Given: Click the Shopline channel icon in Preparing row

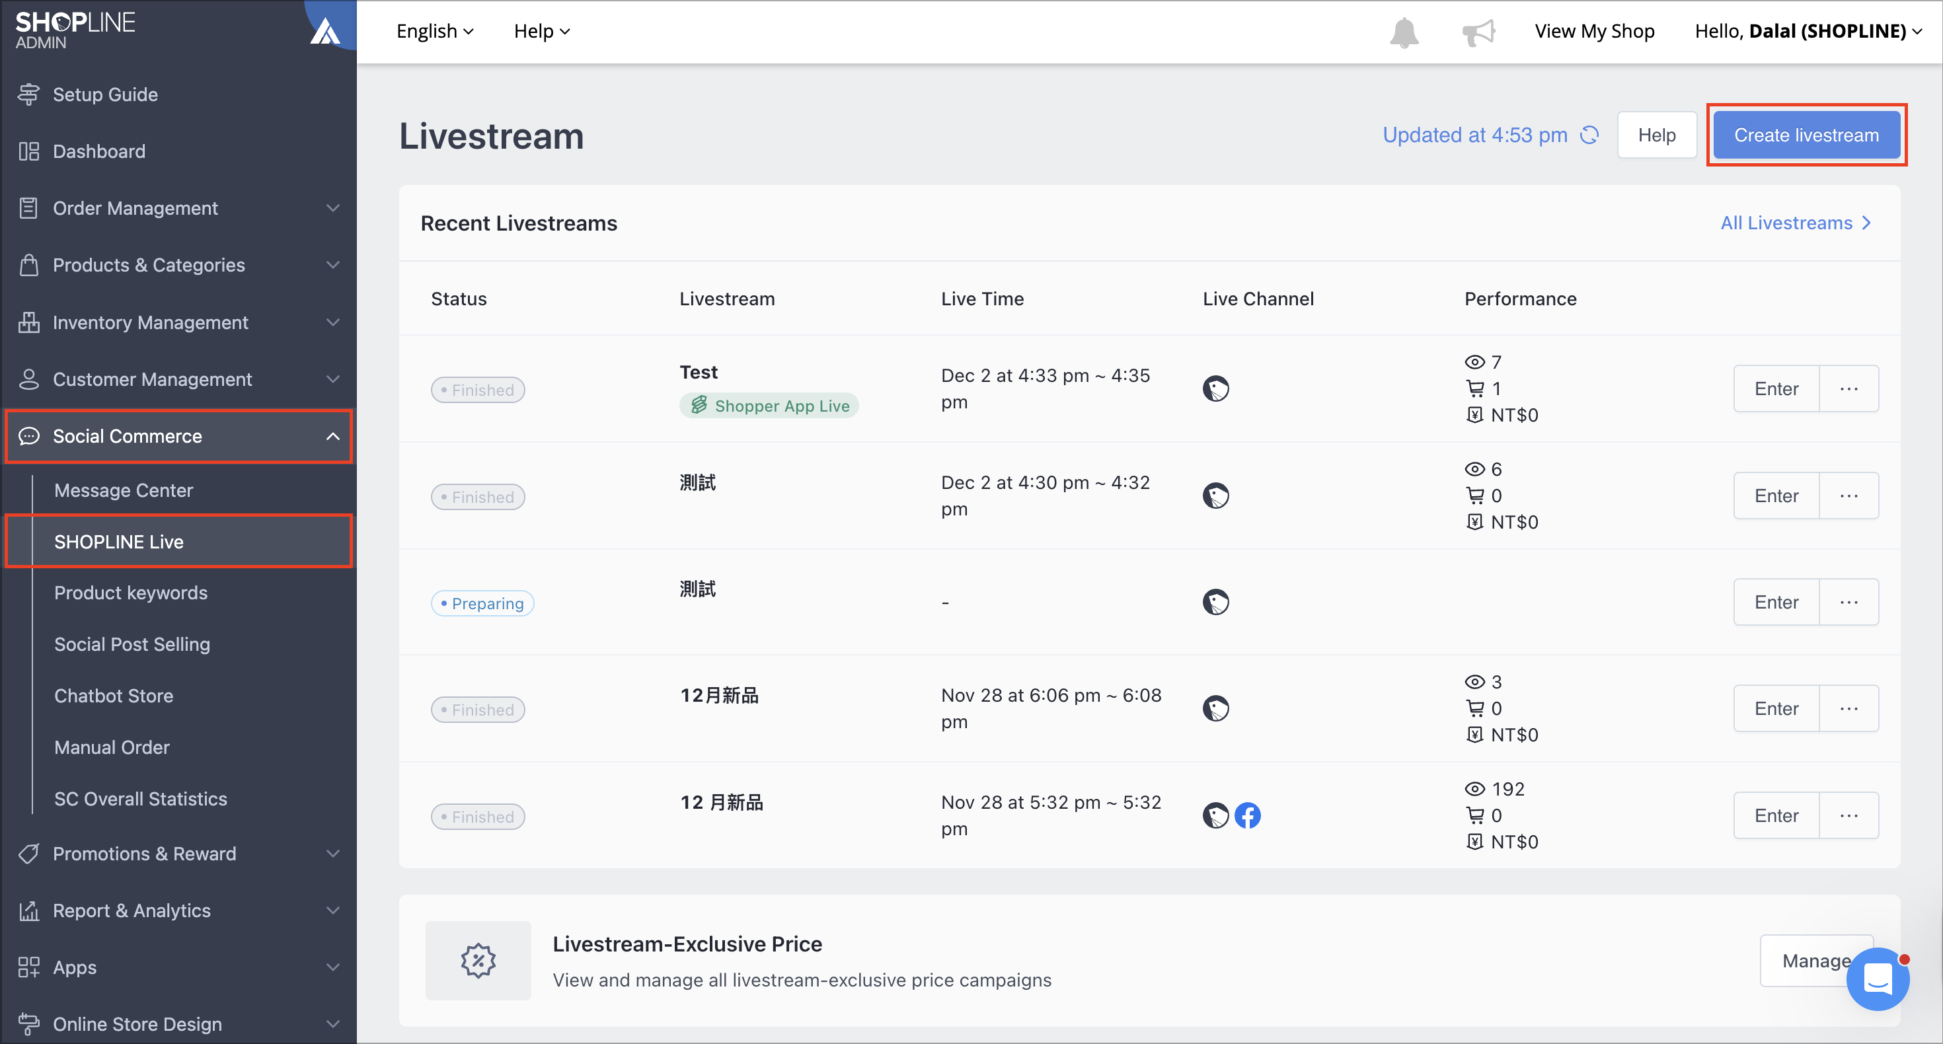Looking at the screenshot, I should click(x=1215, y=602).
